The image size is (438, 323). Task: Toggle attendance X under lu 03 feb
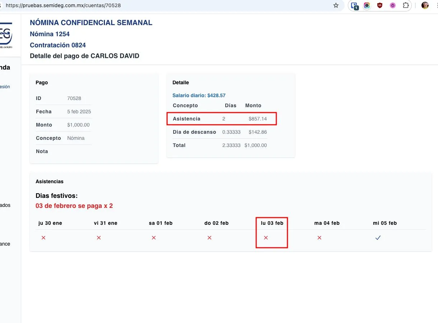click(266, 238)
